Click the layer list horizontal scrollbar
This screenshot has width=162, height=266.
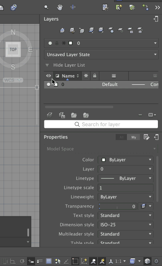pos(79,107)
